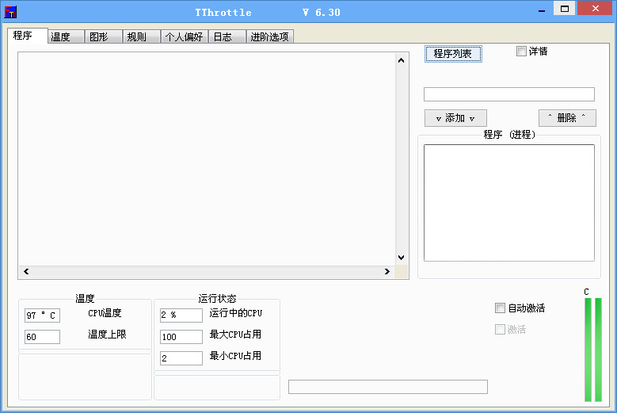Click the disabled 激活 checkbox
This screenshot has width=617, height=413.
coord(500,329)
